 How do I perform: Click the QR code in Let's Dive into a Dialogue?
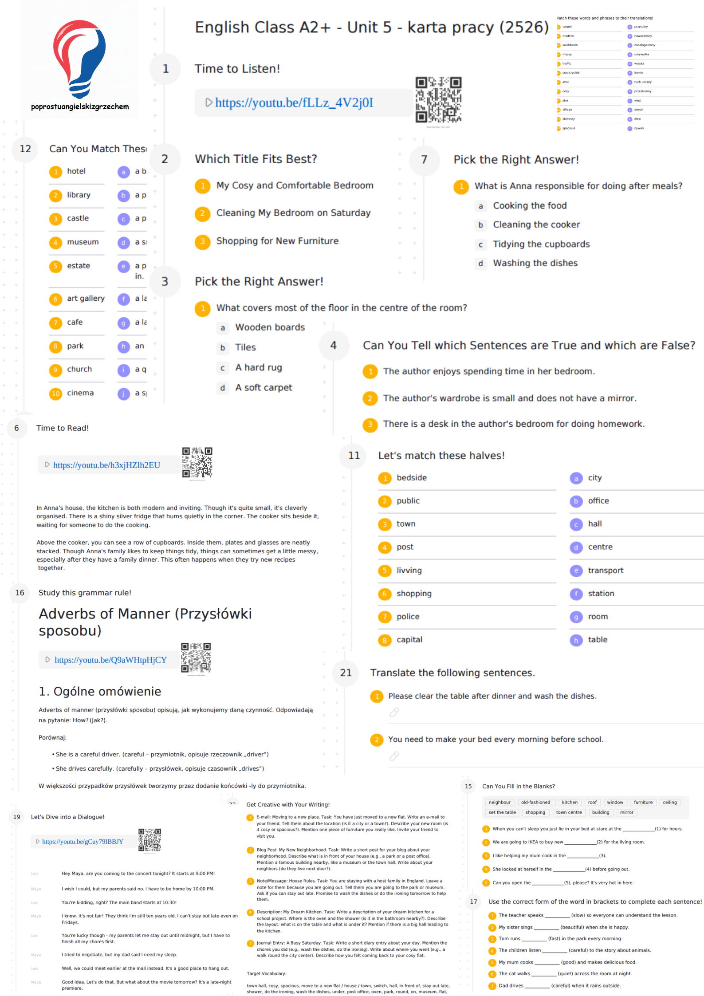(149, 840)
